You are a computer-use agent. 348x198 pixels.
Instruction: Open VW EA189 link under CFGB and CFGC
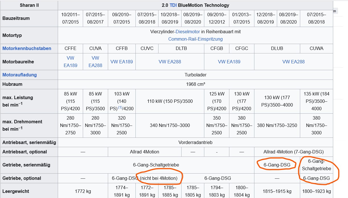[x=229, y=61]
